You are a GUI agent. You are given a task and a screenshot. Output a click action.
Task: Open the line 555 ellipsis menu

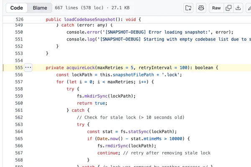pos(28,68)
